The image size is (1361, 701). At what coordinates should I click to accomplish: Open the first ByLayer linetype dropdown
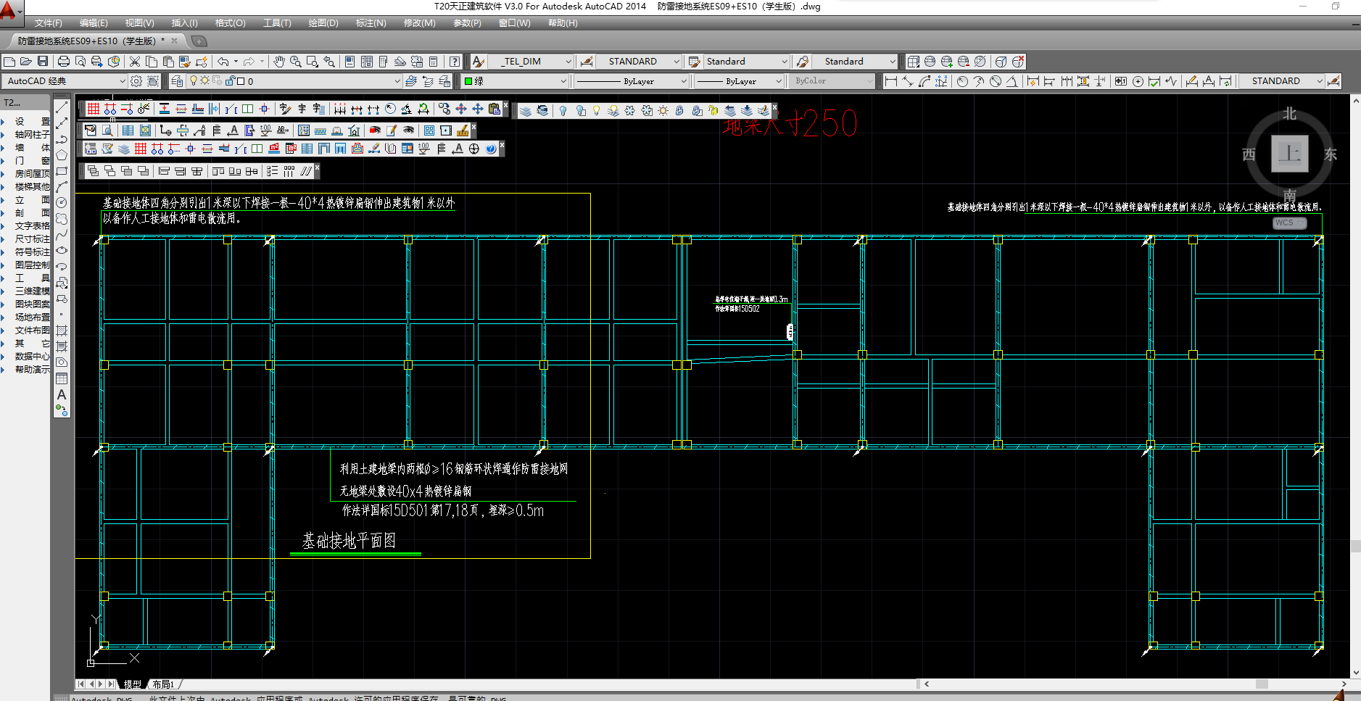click(630, 81)
